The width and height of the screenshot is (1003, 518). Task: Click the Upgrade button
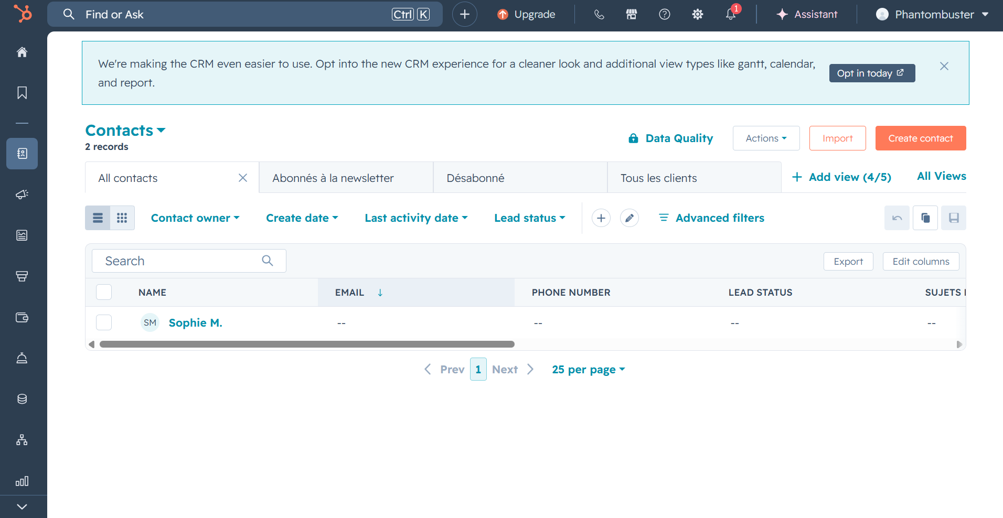526,15
